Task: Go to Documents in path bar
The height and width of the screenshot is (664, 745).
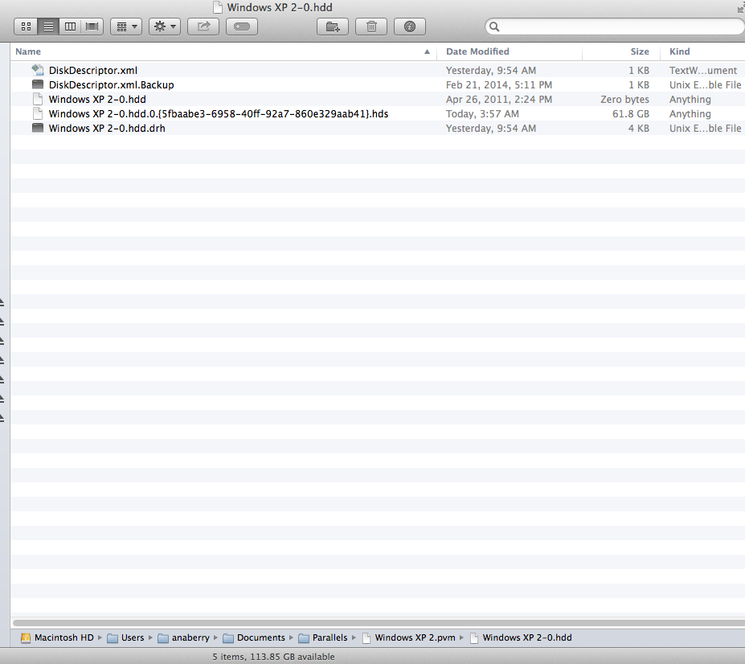Action: click(254, 637)
